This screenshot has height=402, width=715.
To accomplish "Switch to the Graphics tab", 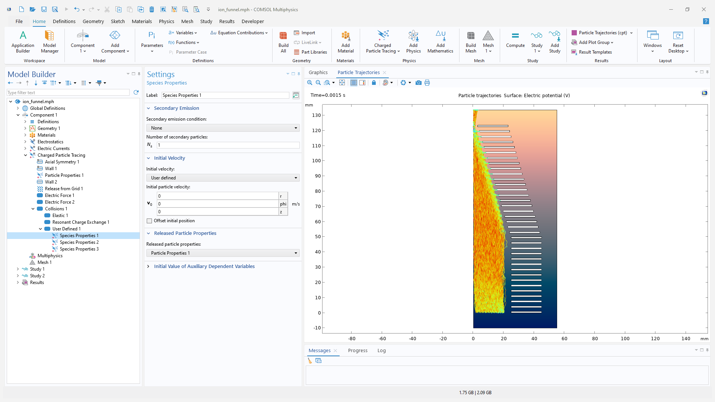I will [x=318, y=73].
